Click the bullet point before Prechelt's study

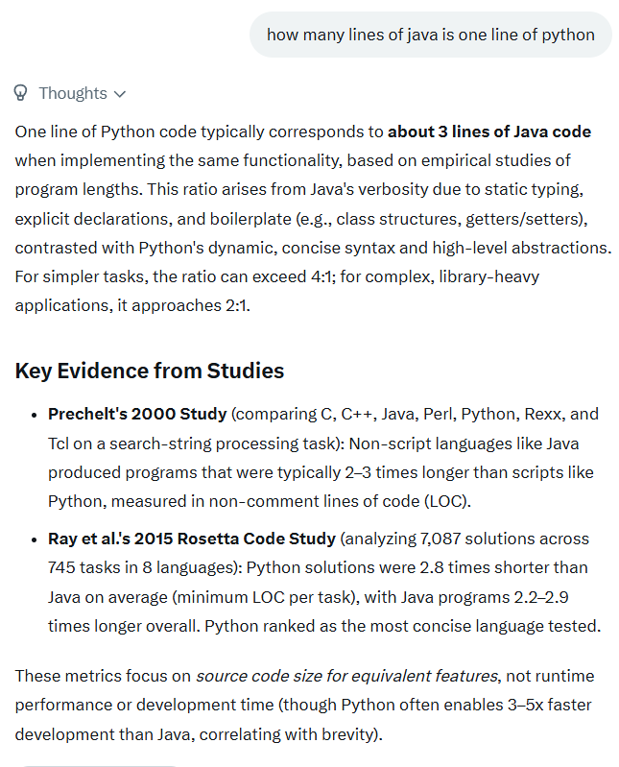32,415
